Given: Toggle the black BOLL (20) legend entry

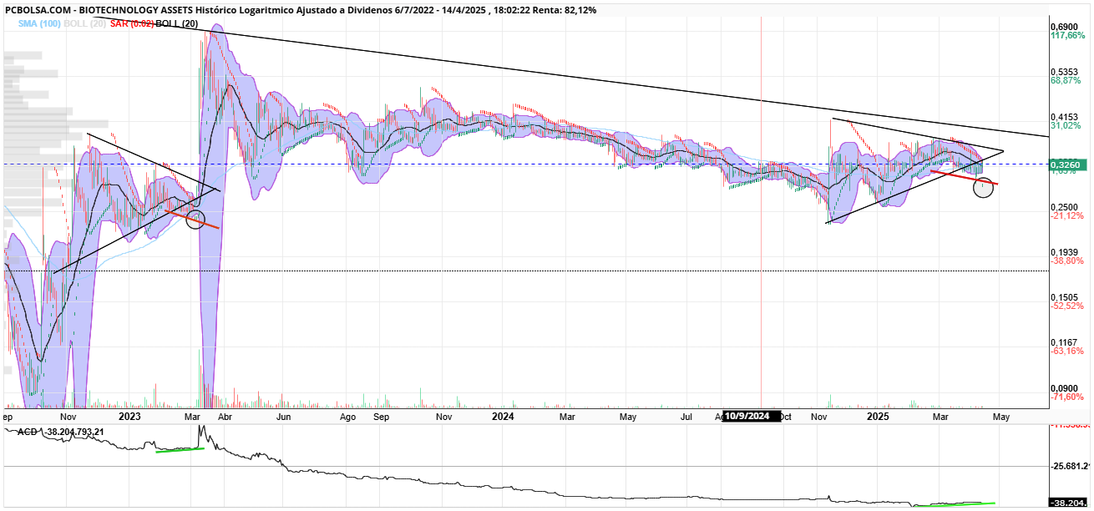Looking at the screenshot, I should pyautogui.click(x=177, y=24).
